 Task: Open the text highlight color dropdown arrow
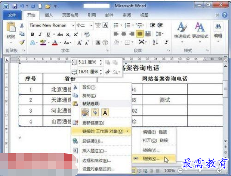[x=49, y=43]
